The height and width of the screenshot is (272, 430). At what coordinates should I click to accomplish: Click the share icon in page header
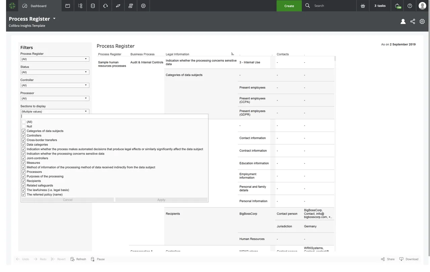pos(413,21)
